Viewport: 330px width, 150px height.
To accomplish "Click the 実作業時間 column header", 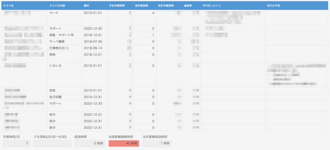I will tap(141, 6).
